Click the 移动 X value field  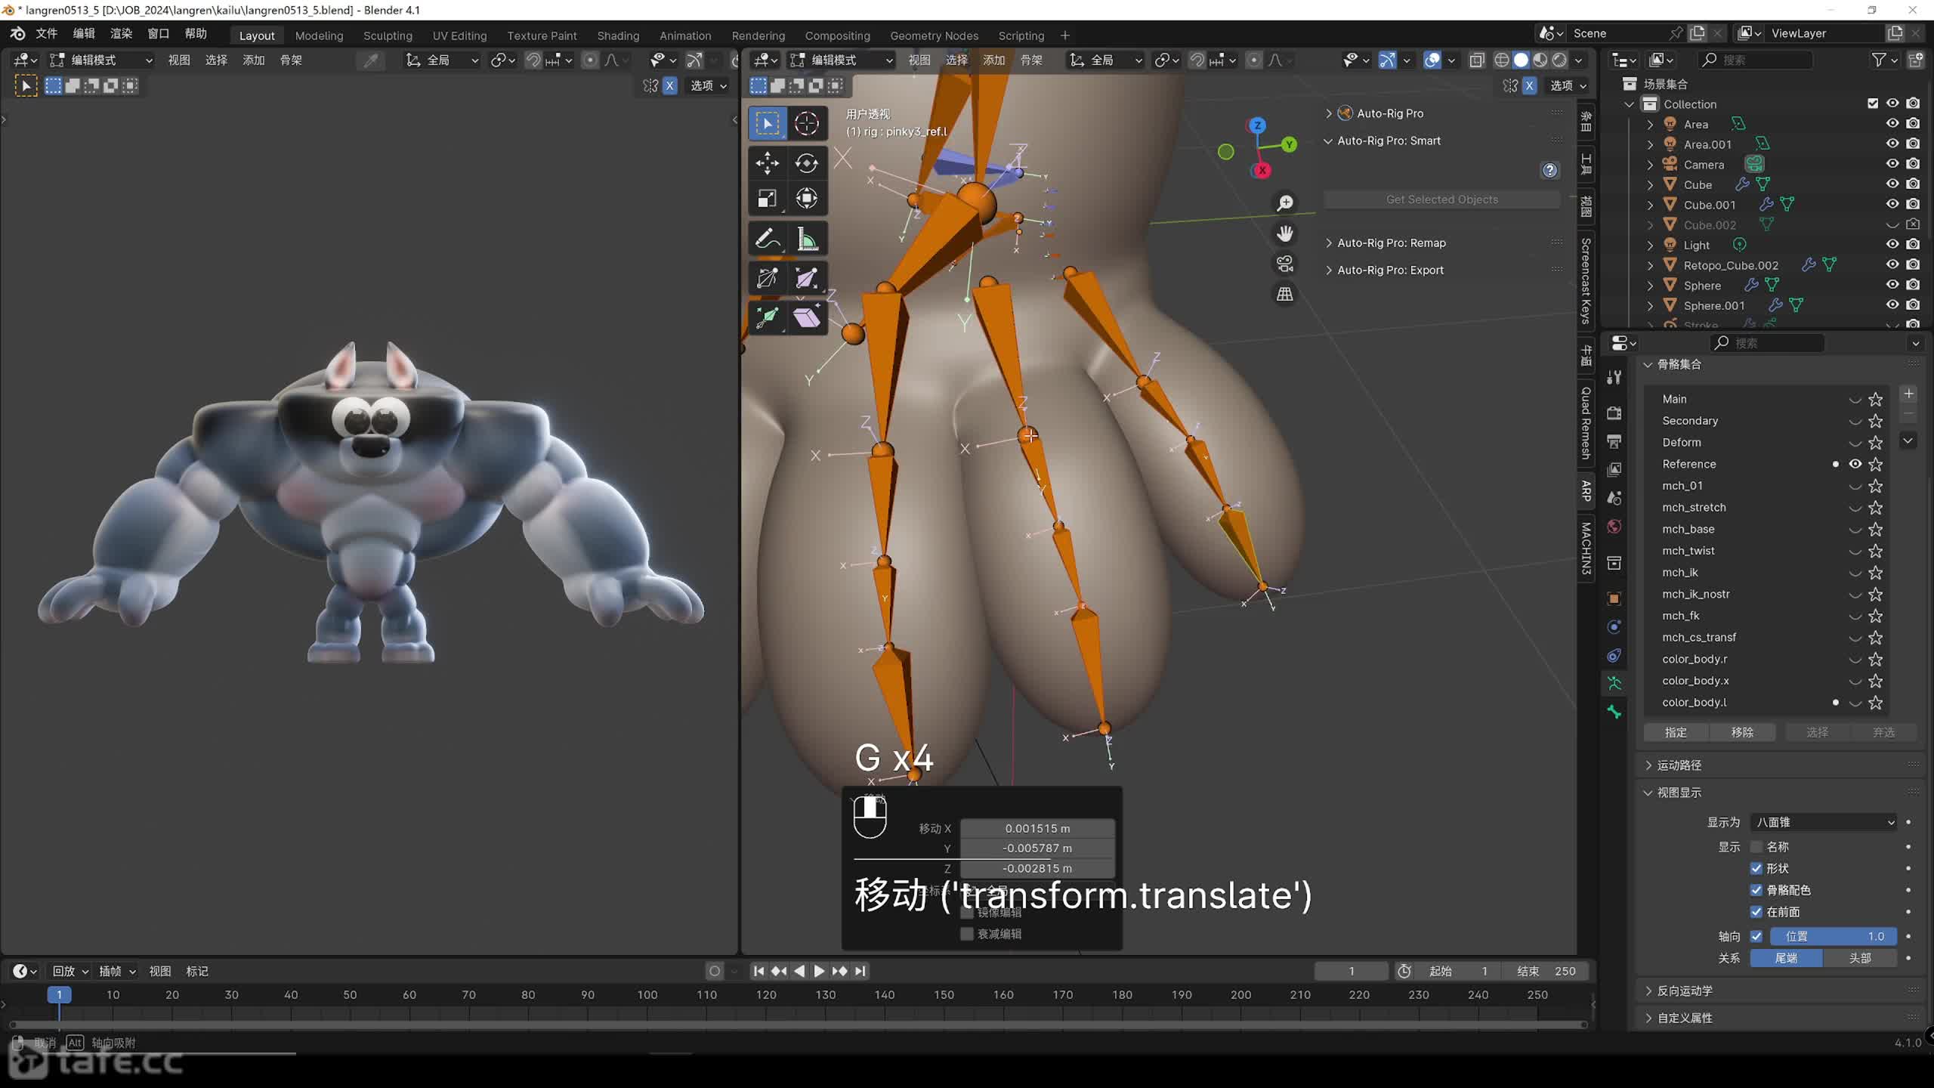coord(1037,828)
